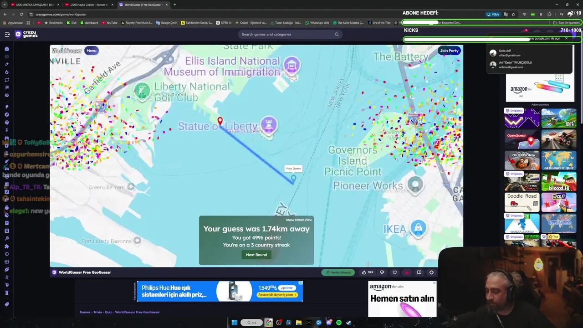Focus the Search games and categories field
583x328 pixels.
click(289, 34)
